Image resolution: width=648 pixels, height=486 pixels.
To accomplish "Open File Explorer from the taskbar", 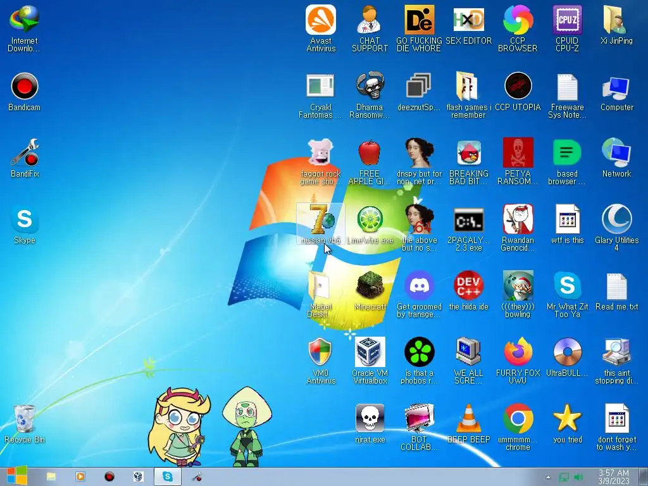I will [51, 477].
